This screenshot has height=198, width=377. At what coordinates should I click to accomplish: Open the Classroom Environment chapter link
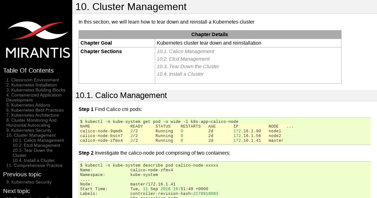[x=33, y=80]
